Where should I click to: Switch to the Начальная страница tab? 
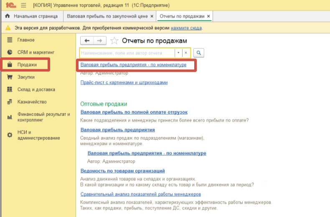pos(32,16)
